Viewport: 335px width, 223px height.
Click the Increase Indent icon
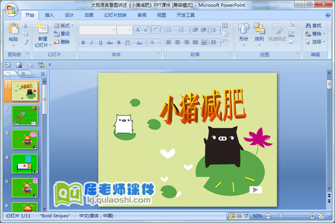(203, 30)
